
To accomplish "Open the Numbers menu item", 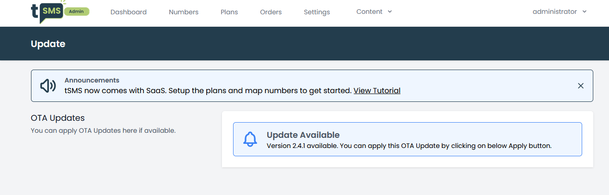I will (184, 12).
